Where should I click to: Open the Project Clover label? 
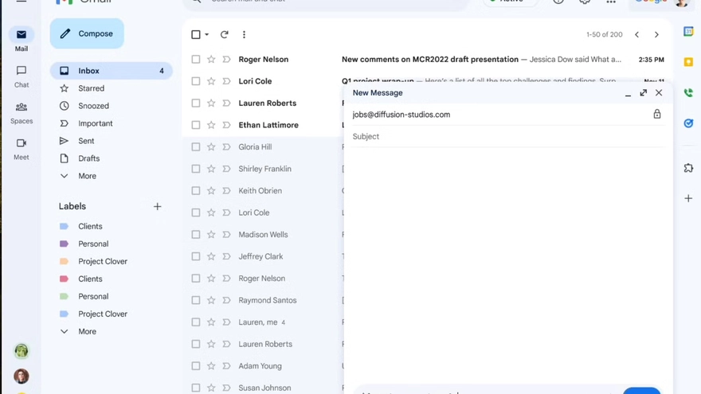click(x=103, y=262)
